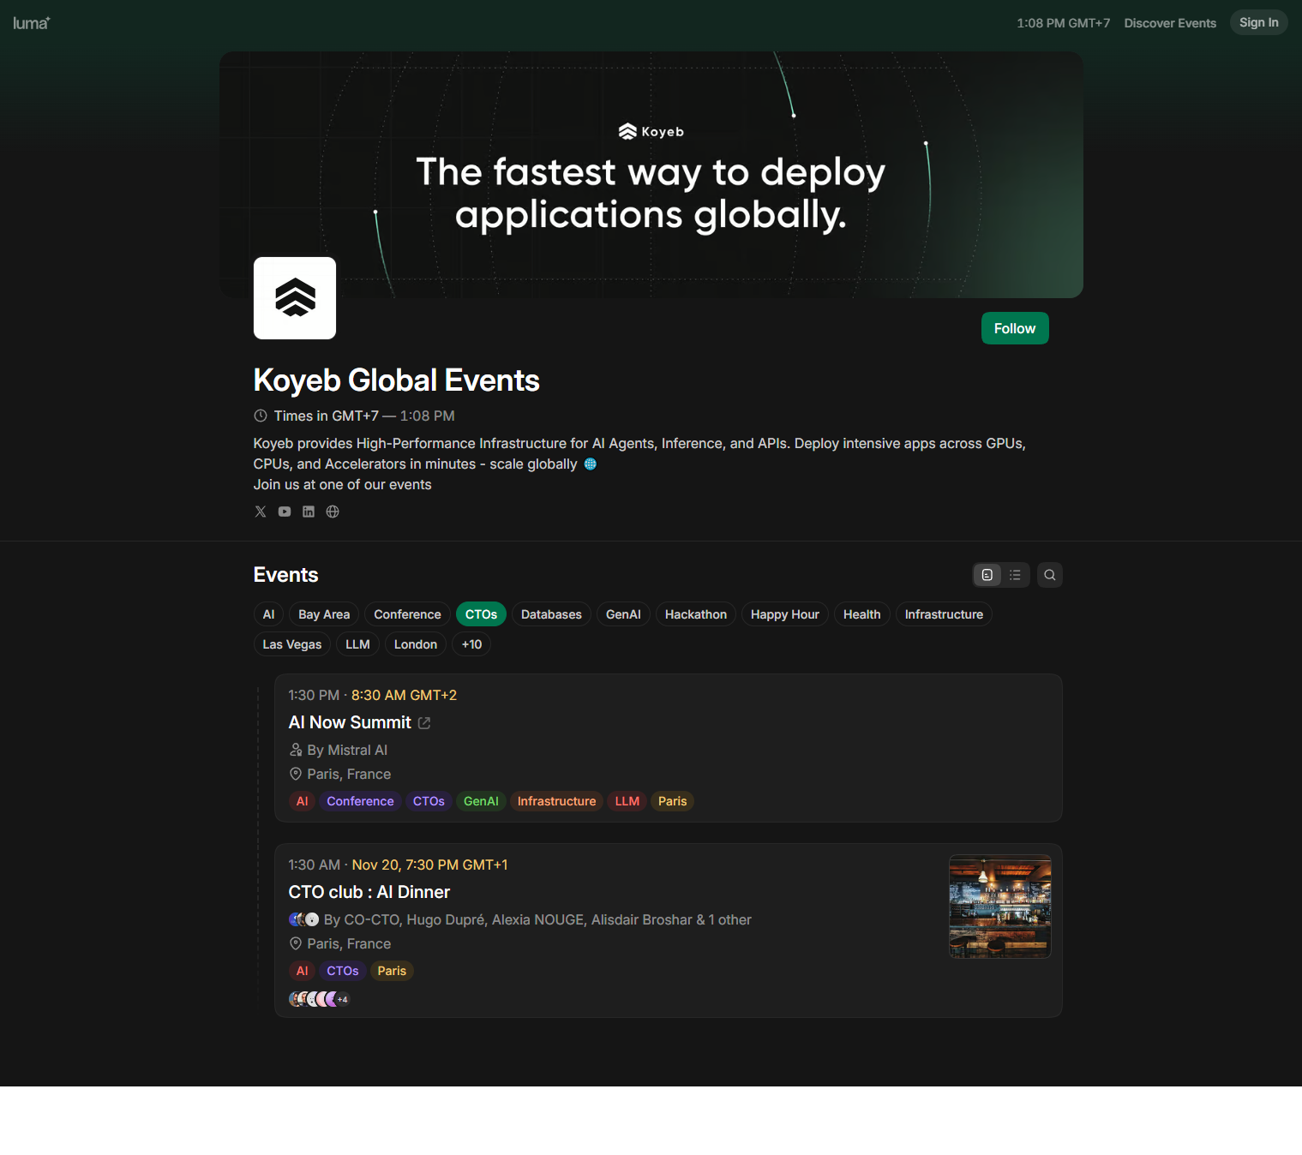Filter events by AI tag
Image resolution: width=1302 pixels, height=1155 pixels.
tap(268, 614)
